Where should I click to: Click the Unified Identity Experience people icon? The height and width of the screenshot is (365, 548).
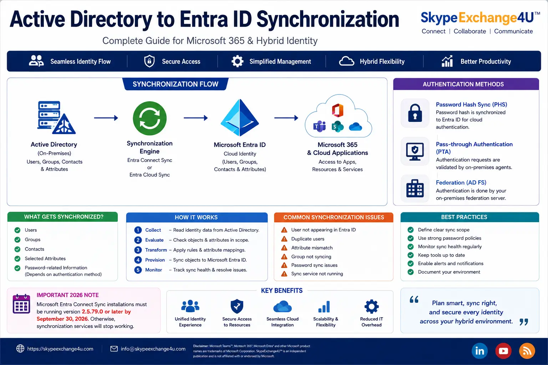[191, 306]
